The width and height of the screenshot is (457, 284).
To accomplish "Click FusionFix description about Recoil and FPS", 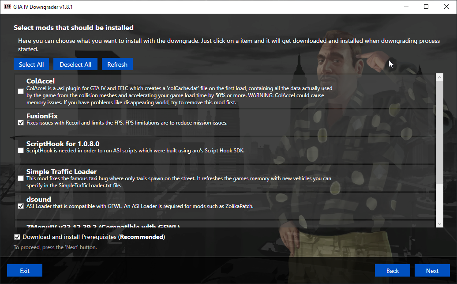I will [127, 123].
